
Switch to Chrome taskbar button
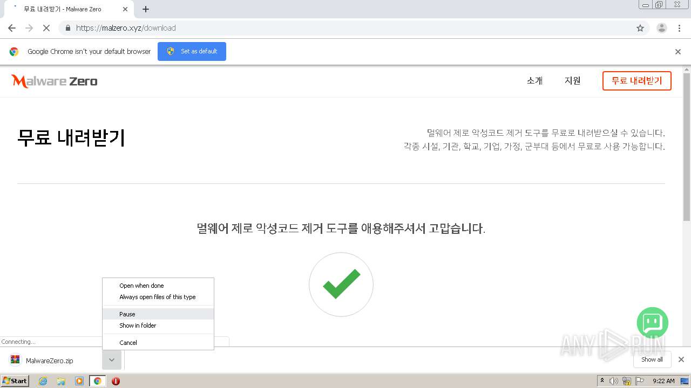pyautogui.click(x=97, y=381)
